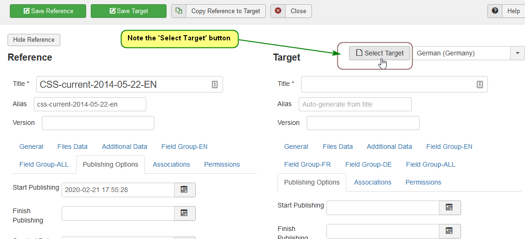Click the Target Title input field
This screenshot has height=239, width=525.
[x=394, y=85]
